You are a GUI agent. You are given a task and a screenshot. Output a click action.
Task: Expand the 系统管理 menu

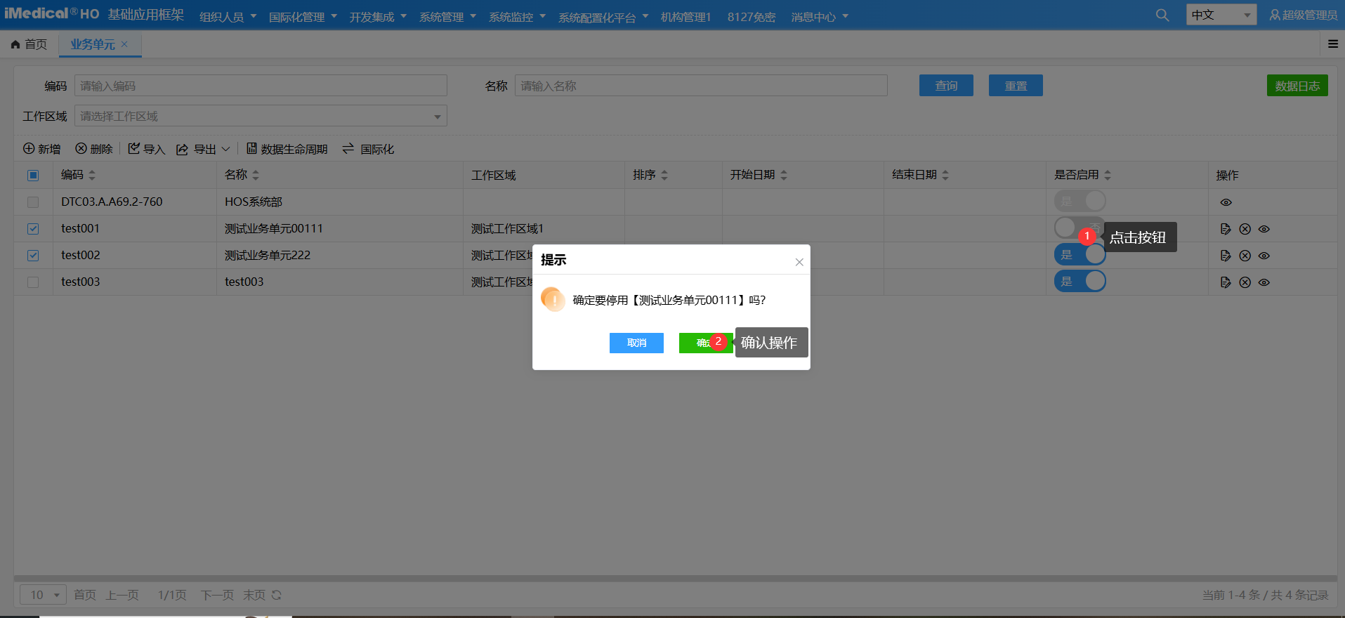coord(448,16)
